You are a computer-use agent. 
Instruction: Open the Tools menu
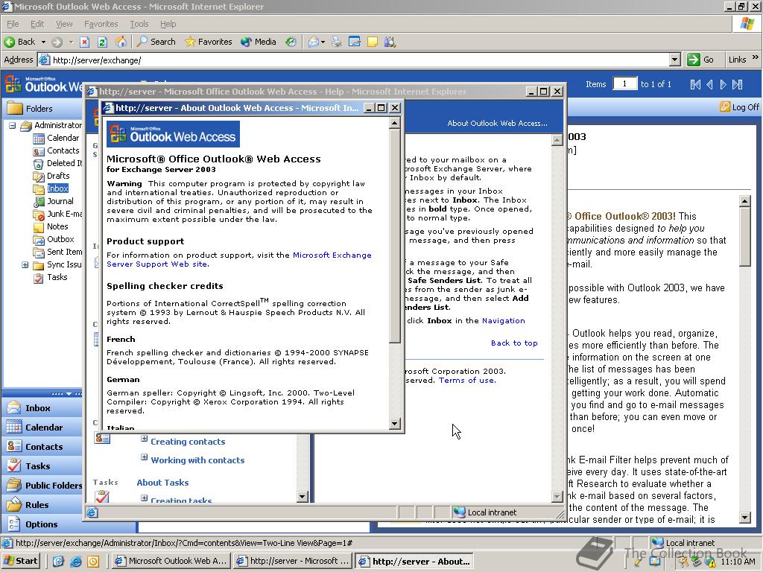(139, 24)
